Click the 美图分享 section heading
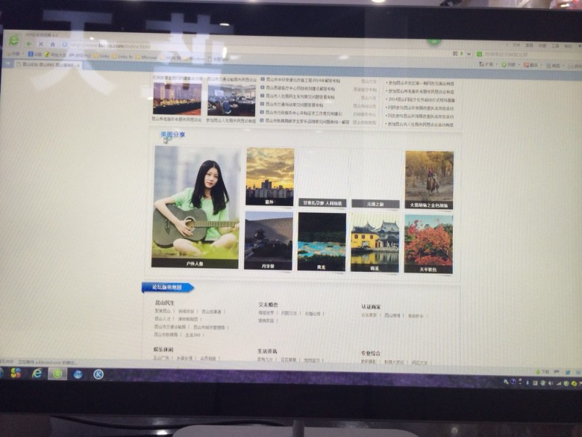582x437 pixels. (x=172, y=134)
